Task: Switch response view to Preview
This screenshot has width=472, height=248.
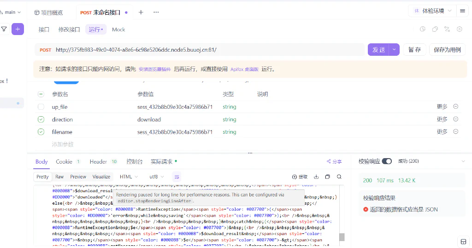Action: click(78, 177)
